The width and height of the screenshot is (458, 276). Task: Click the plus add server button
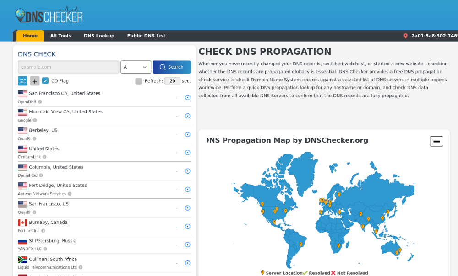(x=34, y=81)
